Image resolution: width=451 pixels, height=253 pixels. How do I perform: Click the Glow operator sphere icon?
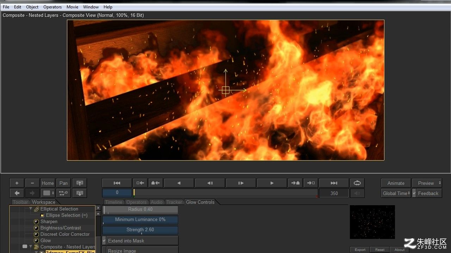click(36, 241)
